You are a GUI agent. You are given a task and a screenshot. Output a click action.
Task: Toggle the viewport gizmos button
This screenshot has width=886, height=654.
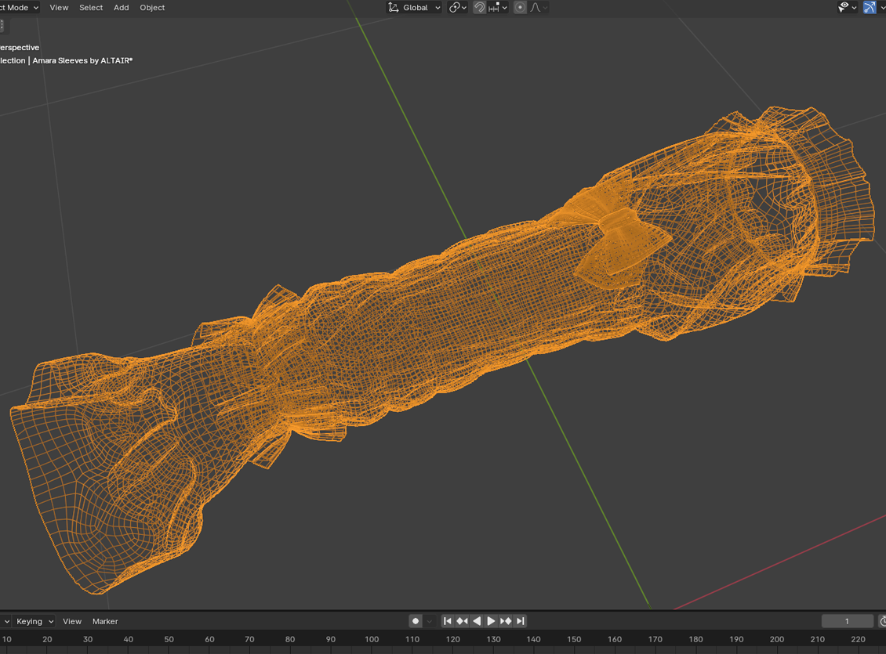point(870,7)
